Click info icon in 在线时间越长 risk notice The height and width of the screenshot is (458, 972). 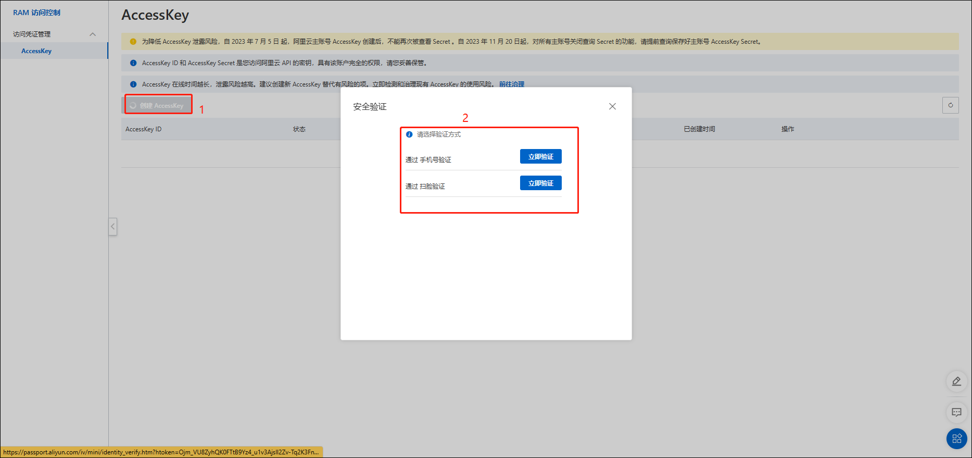[133, 84]
